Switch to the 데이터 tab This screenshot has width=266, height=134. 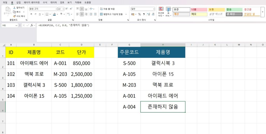point(54,3)
